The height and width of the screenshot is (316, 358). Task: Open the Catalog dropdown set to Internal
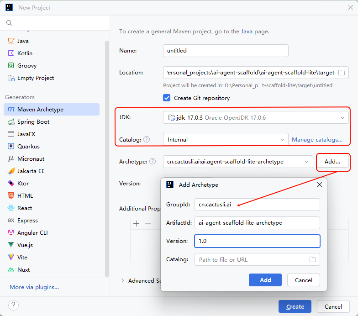click(x=226, y=140)
